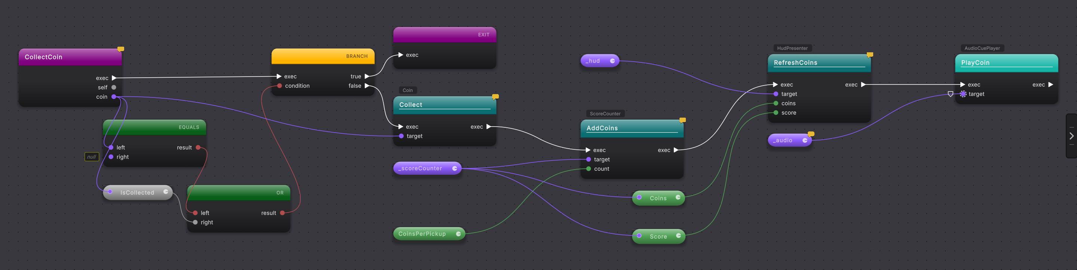Viewport: 1077px width, 270px height.
Task: Click the false output port of BRANCH
Action: pyautogui.click(x=367, y=86)
